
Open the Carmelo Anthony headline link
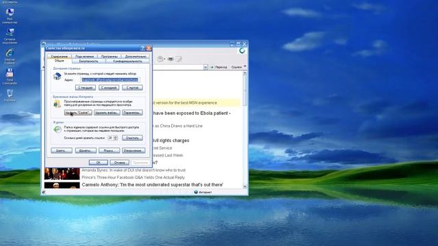pyautogui.click(x=153, y=185)
